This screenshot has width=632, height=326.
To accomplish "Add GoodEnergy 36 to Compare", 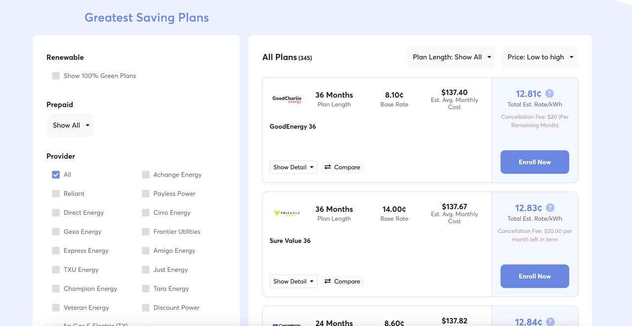I will [x=342, y=167].
